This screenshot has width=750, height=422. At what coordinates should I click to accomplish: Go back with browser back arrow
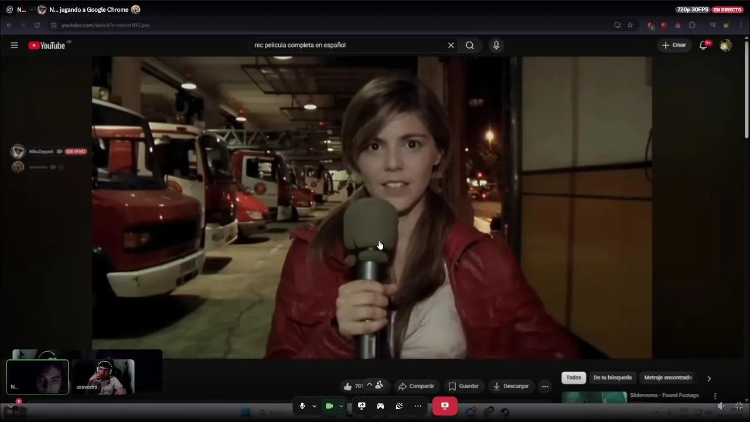9,25
